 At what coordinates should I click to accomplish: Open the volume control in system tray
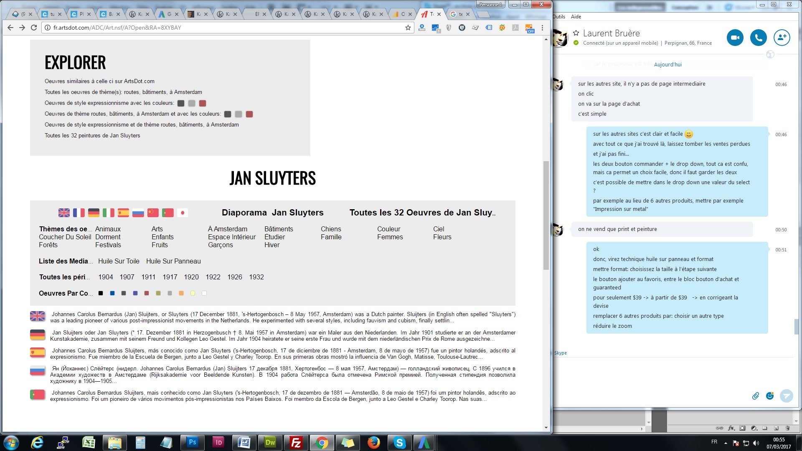(756, 443)
